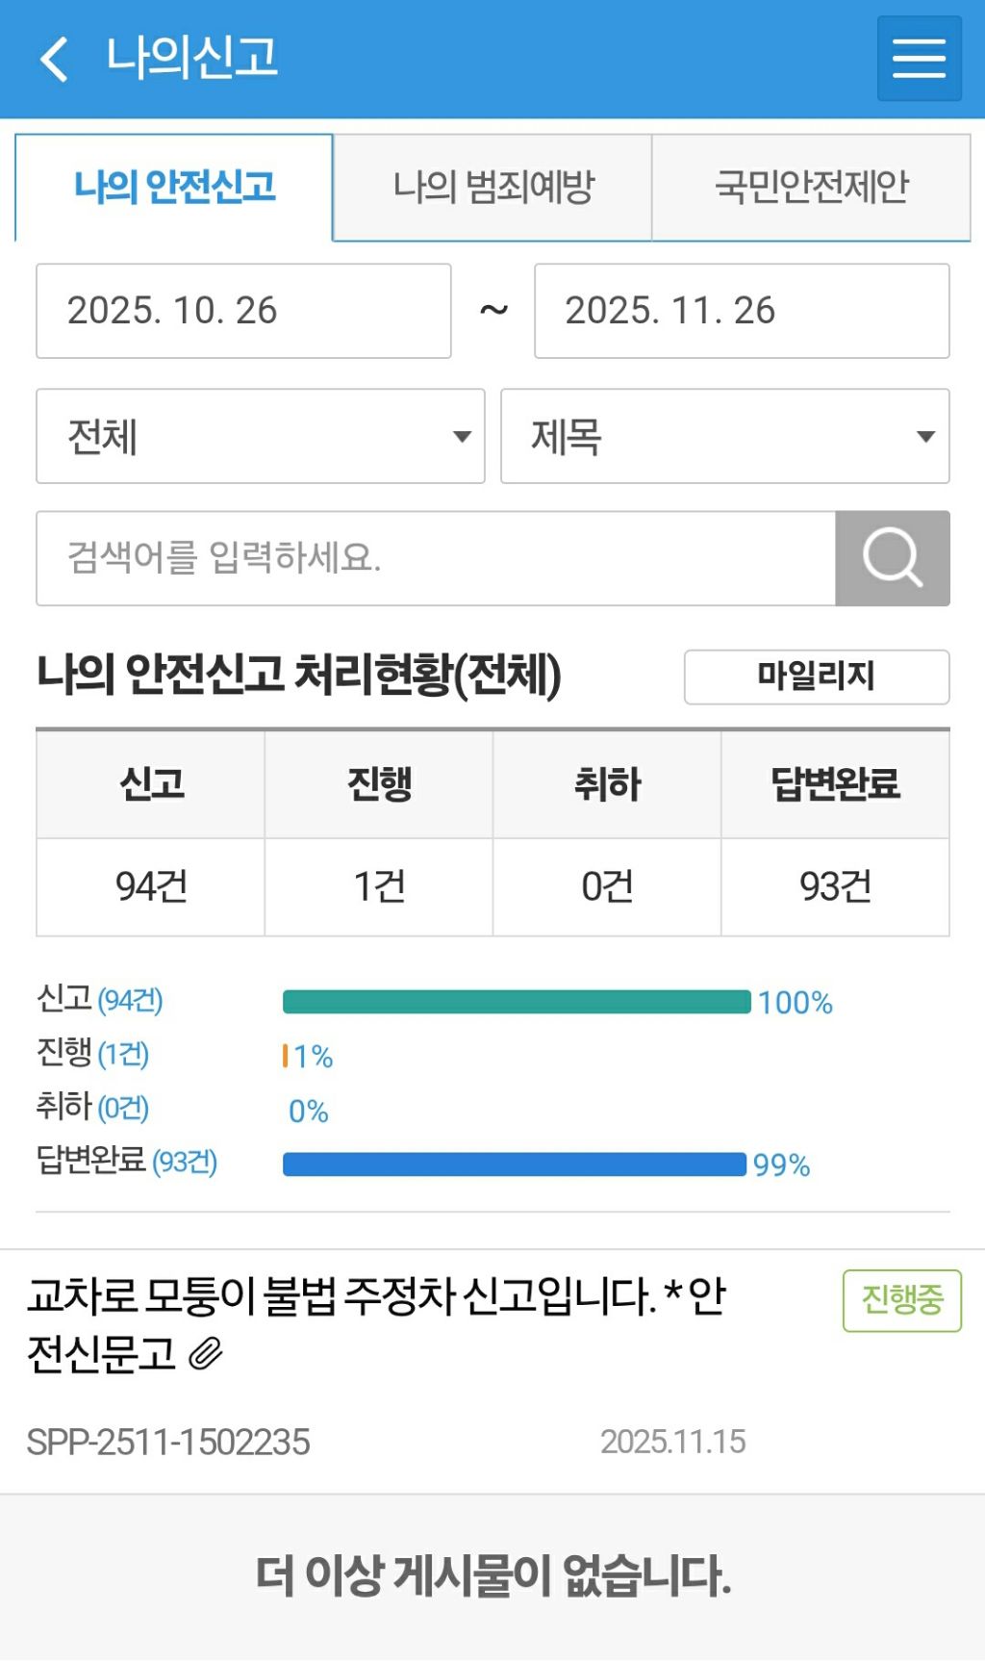Tap the 답변완료 93건 table cell
Viewport: 985px width, 1663px height.
click(x=835, y=886)
